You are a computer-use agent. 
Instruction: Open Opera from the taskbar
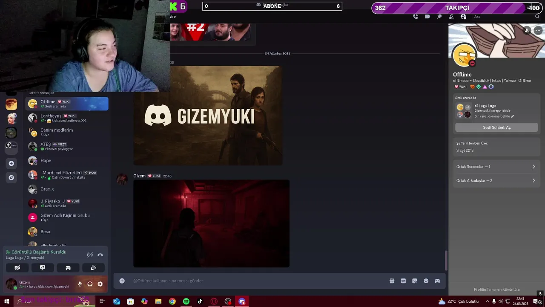click(x=214, y=301)
